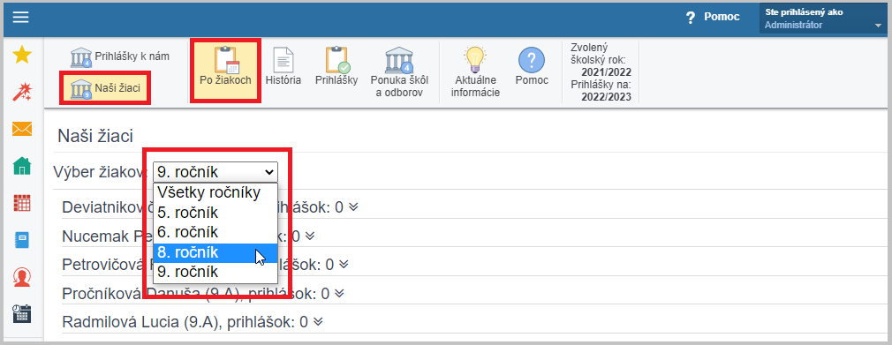Choose 8. ročník from the dropdown list
This screenshot has width=892, height=345.
pos(215,252)
